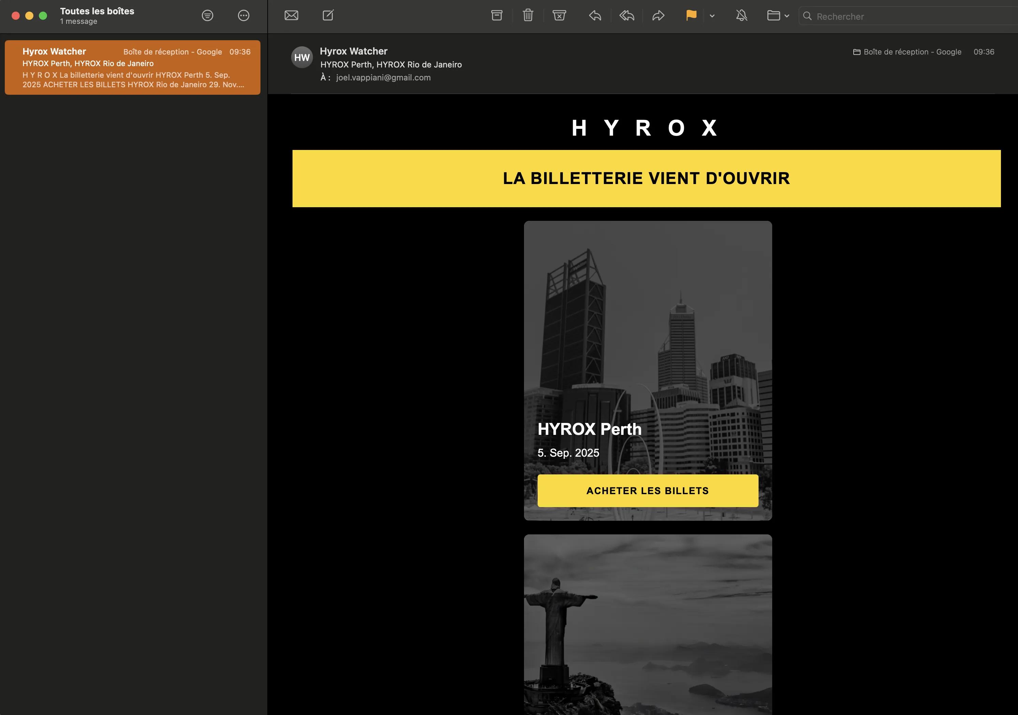
Task: Check for new mail with envelope icon
Action: 291,16
